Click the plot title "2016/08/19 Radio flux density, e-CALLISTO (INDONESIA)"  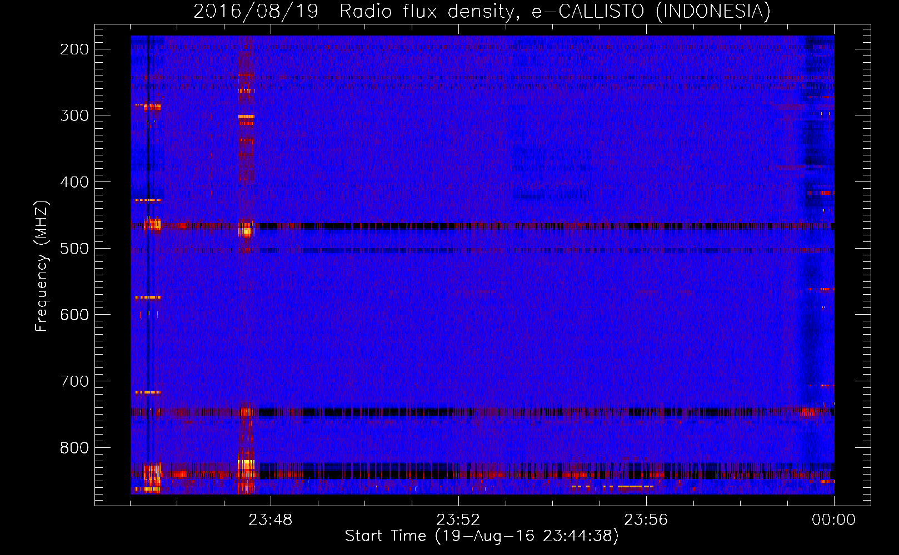pos(482,11)
